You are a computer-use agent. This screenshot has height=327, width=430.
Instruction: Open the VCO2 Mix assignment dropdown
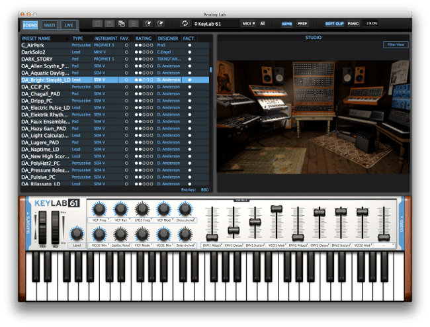[99, 245]
